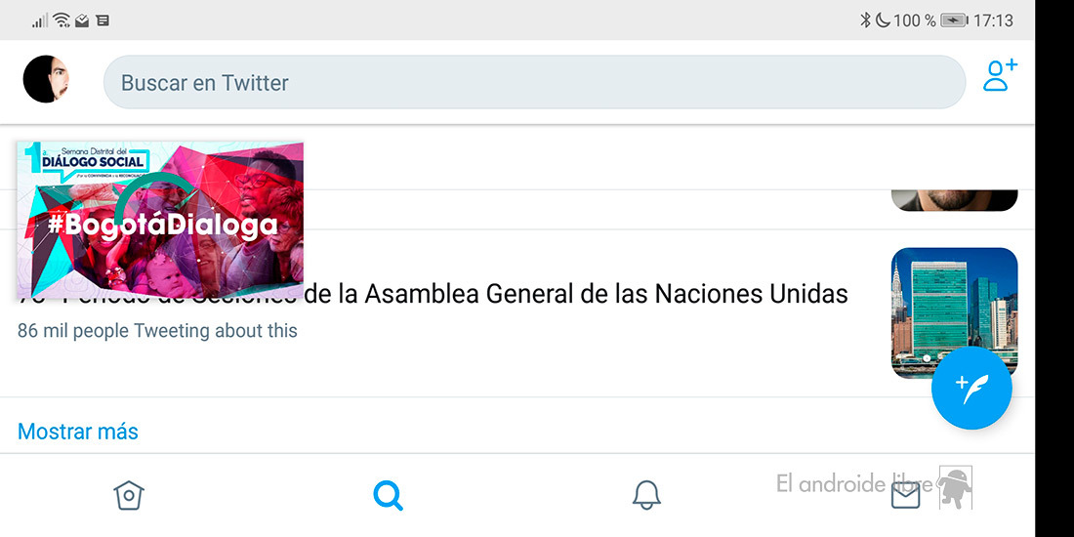Open Notifications bell tab
Screen dimensions: 1074x537
click(x=646, y=495)
